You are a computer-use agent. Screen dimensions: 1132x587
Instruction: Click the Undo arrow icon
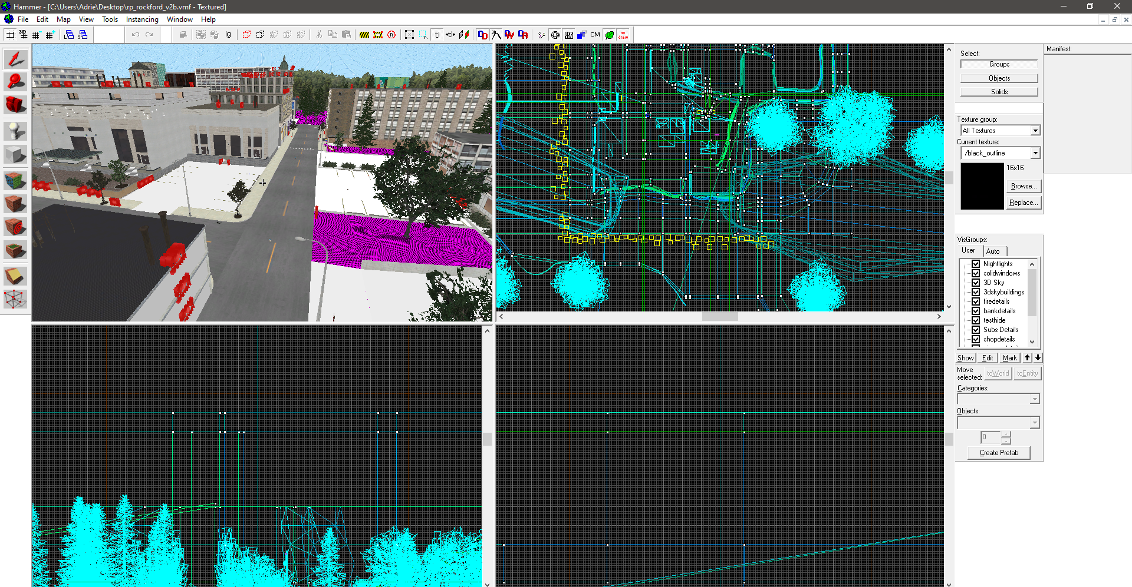click(x=136, y=35)
